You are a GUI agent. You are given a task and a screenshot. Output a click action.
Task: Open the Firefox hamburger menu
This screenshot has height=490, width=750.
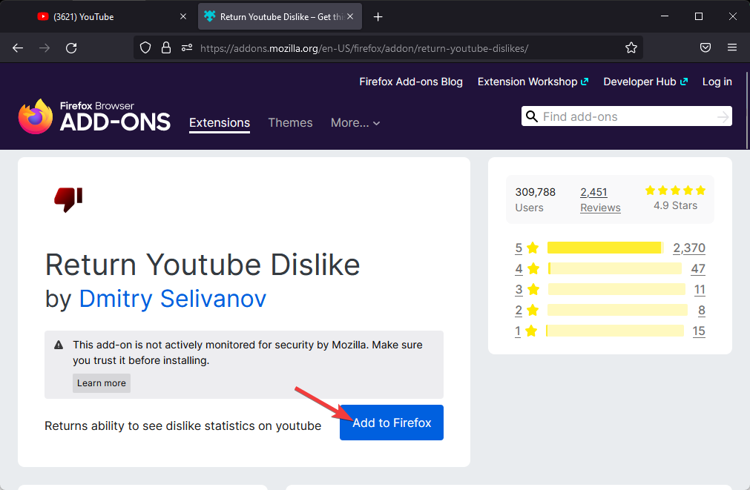[732, 47]
